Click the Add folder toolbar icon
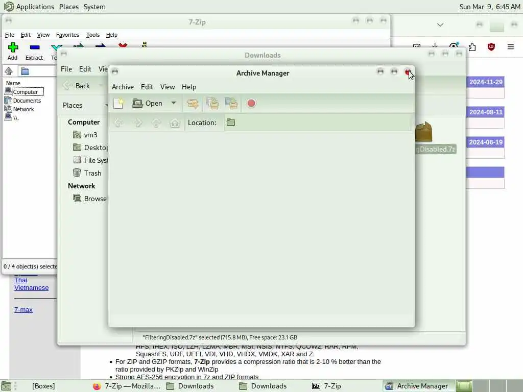523x392 pixels. tap(231, 104)
